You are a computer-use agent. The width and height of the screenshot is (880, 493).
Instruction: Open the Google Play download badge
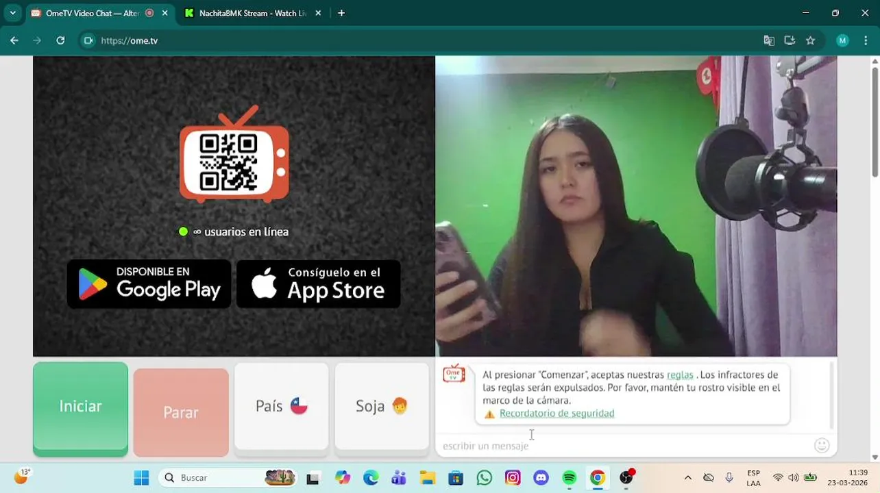pyautogui.click(x=149, y=283)
